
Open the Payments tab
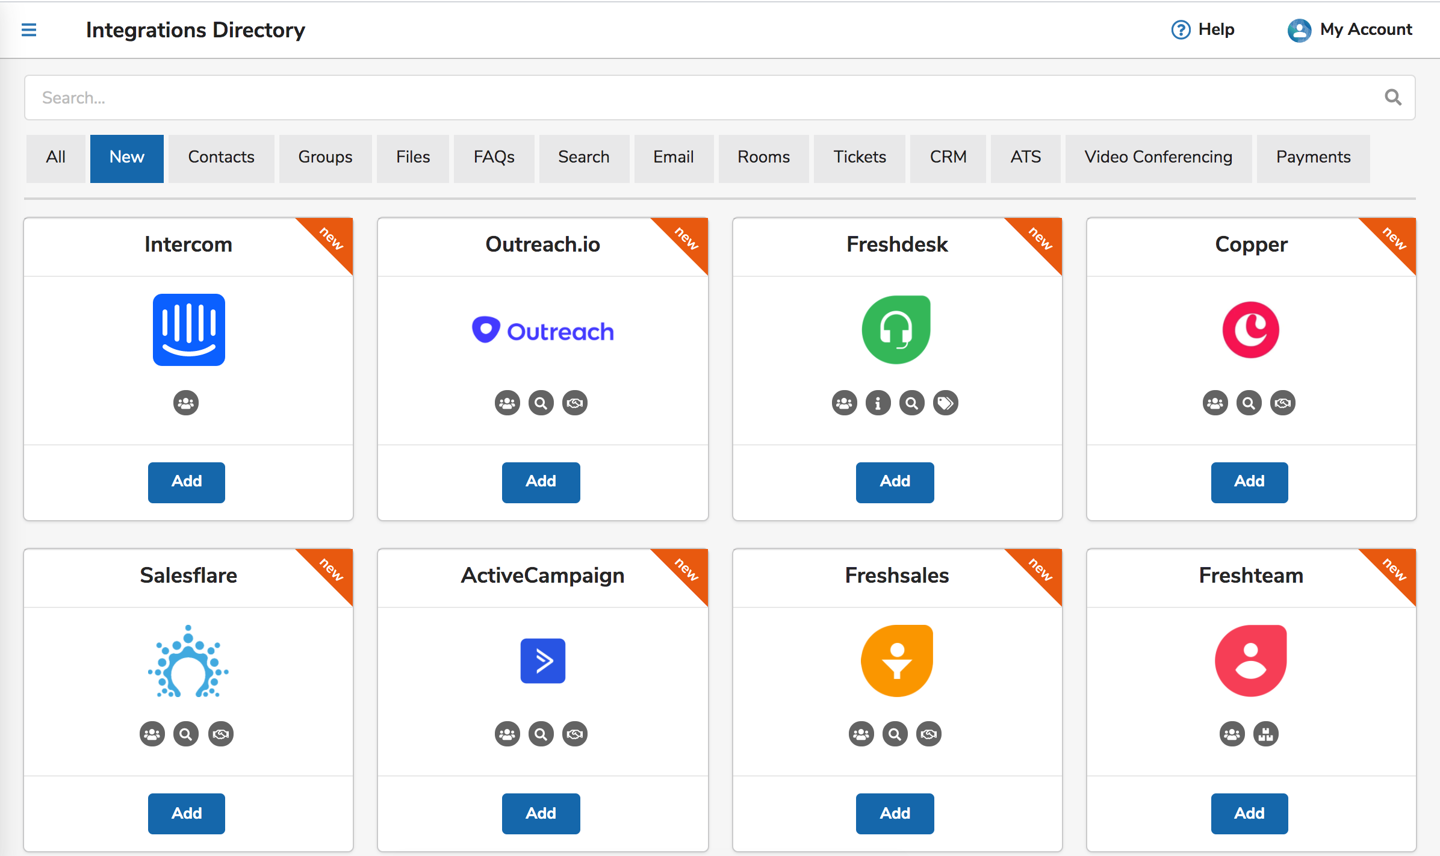pyautogui.click(x=1314, y=158)
